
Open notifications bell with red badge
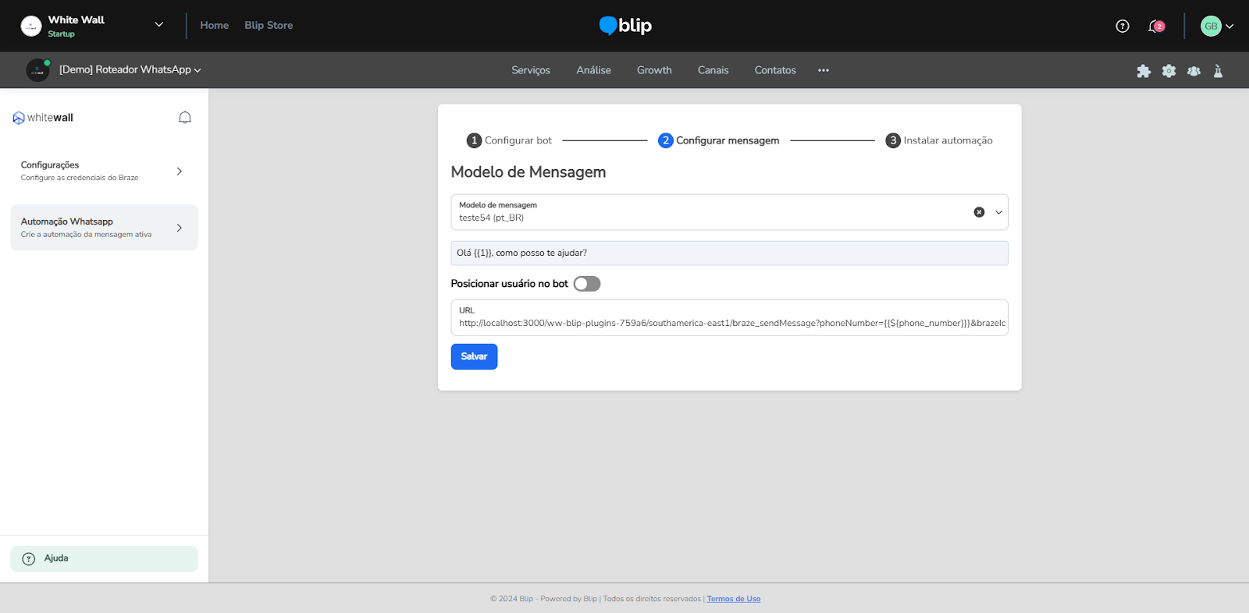coord(1156,26)
